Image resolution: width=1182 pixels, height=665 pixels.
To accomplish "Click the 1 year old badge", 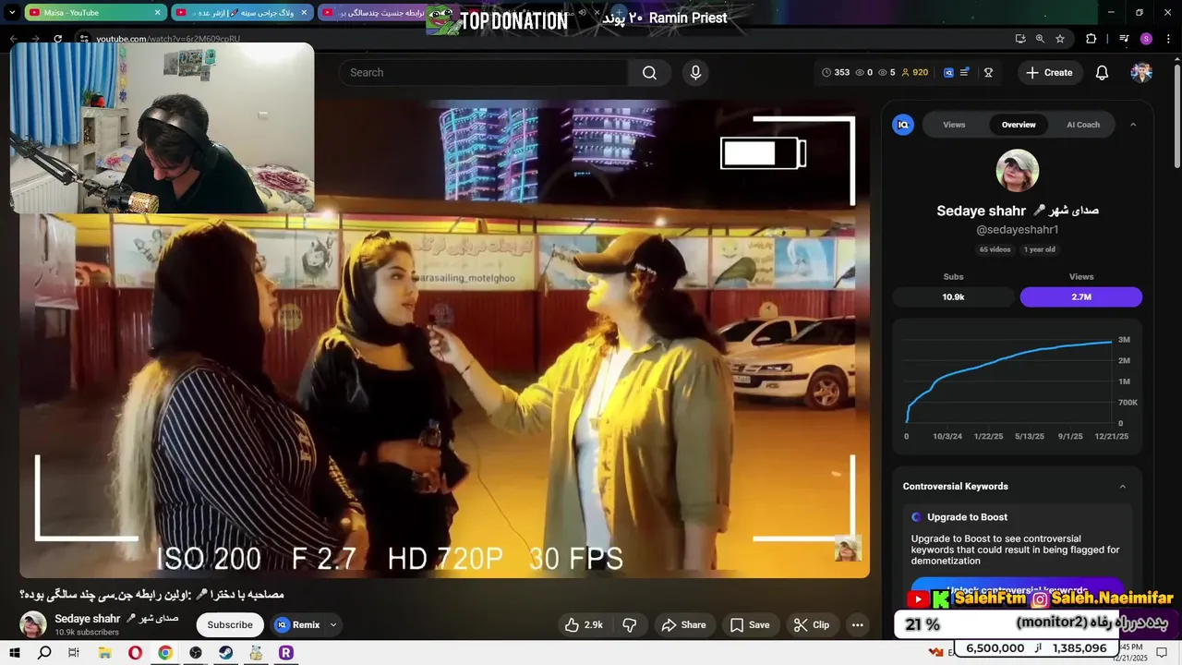I will pos(1039,249).
